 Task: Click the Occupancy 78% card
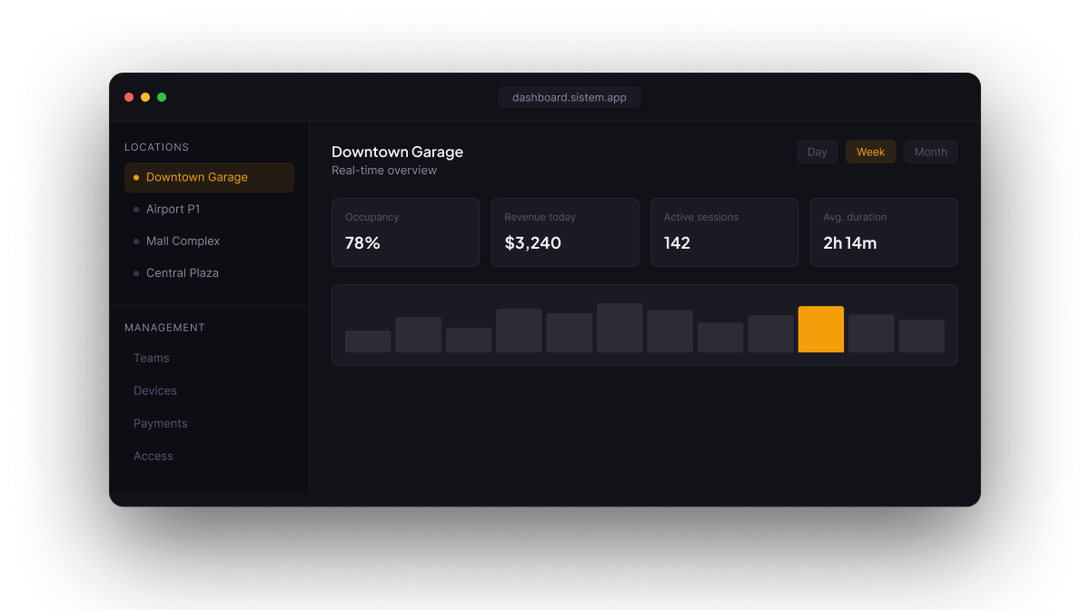[x=406, y=232]
